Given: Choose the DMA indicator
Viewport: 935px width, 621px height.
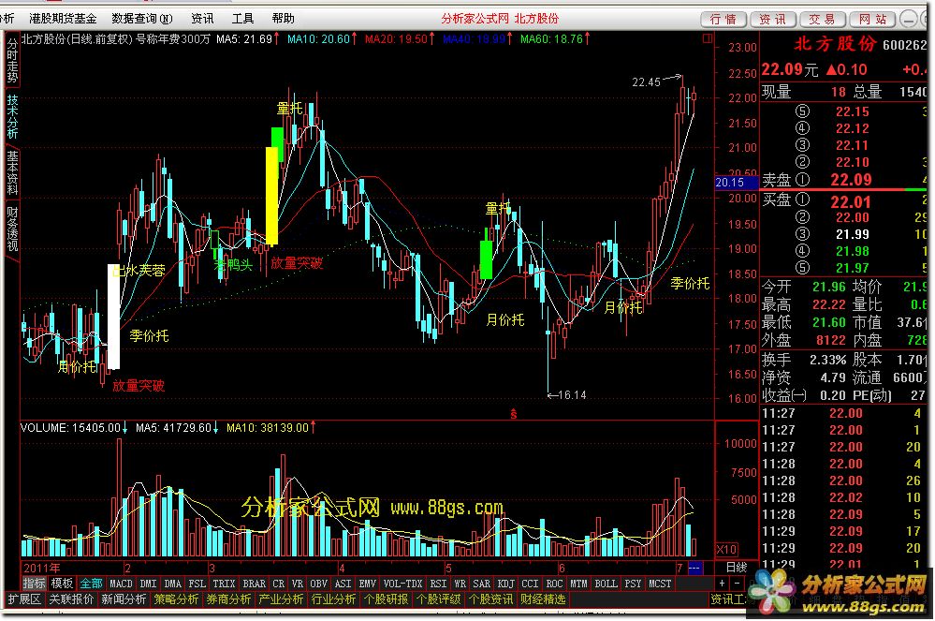Looking at the screenshot, I should point(172,584).
